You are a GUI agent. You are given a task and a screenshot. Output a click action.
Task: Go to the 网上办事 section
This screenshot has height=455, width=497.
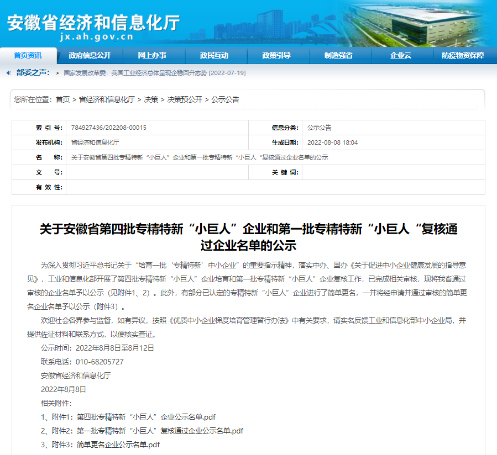pos(152,55)
